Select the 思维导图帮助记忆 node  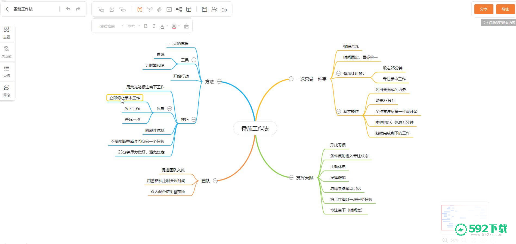[x=345, y=188]
